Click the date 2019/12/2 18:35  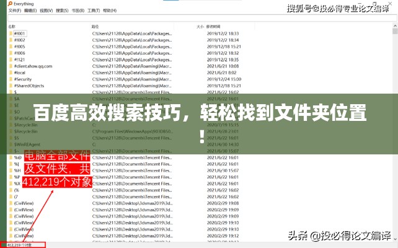[223, 60]
